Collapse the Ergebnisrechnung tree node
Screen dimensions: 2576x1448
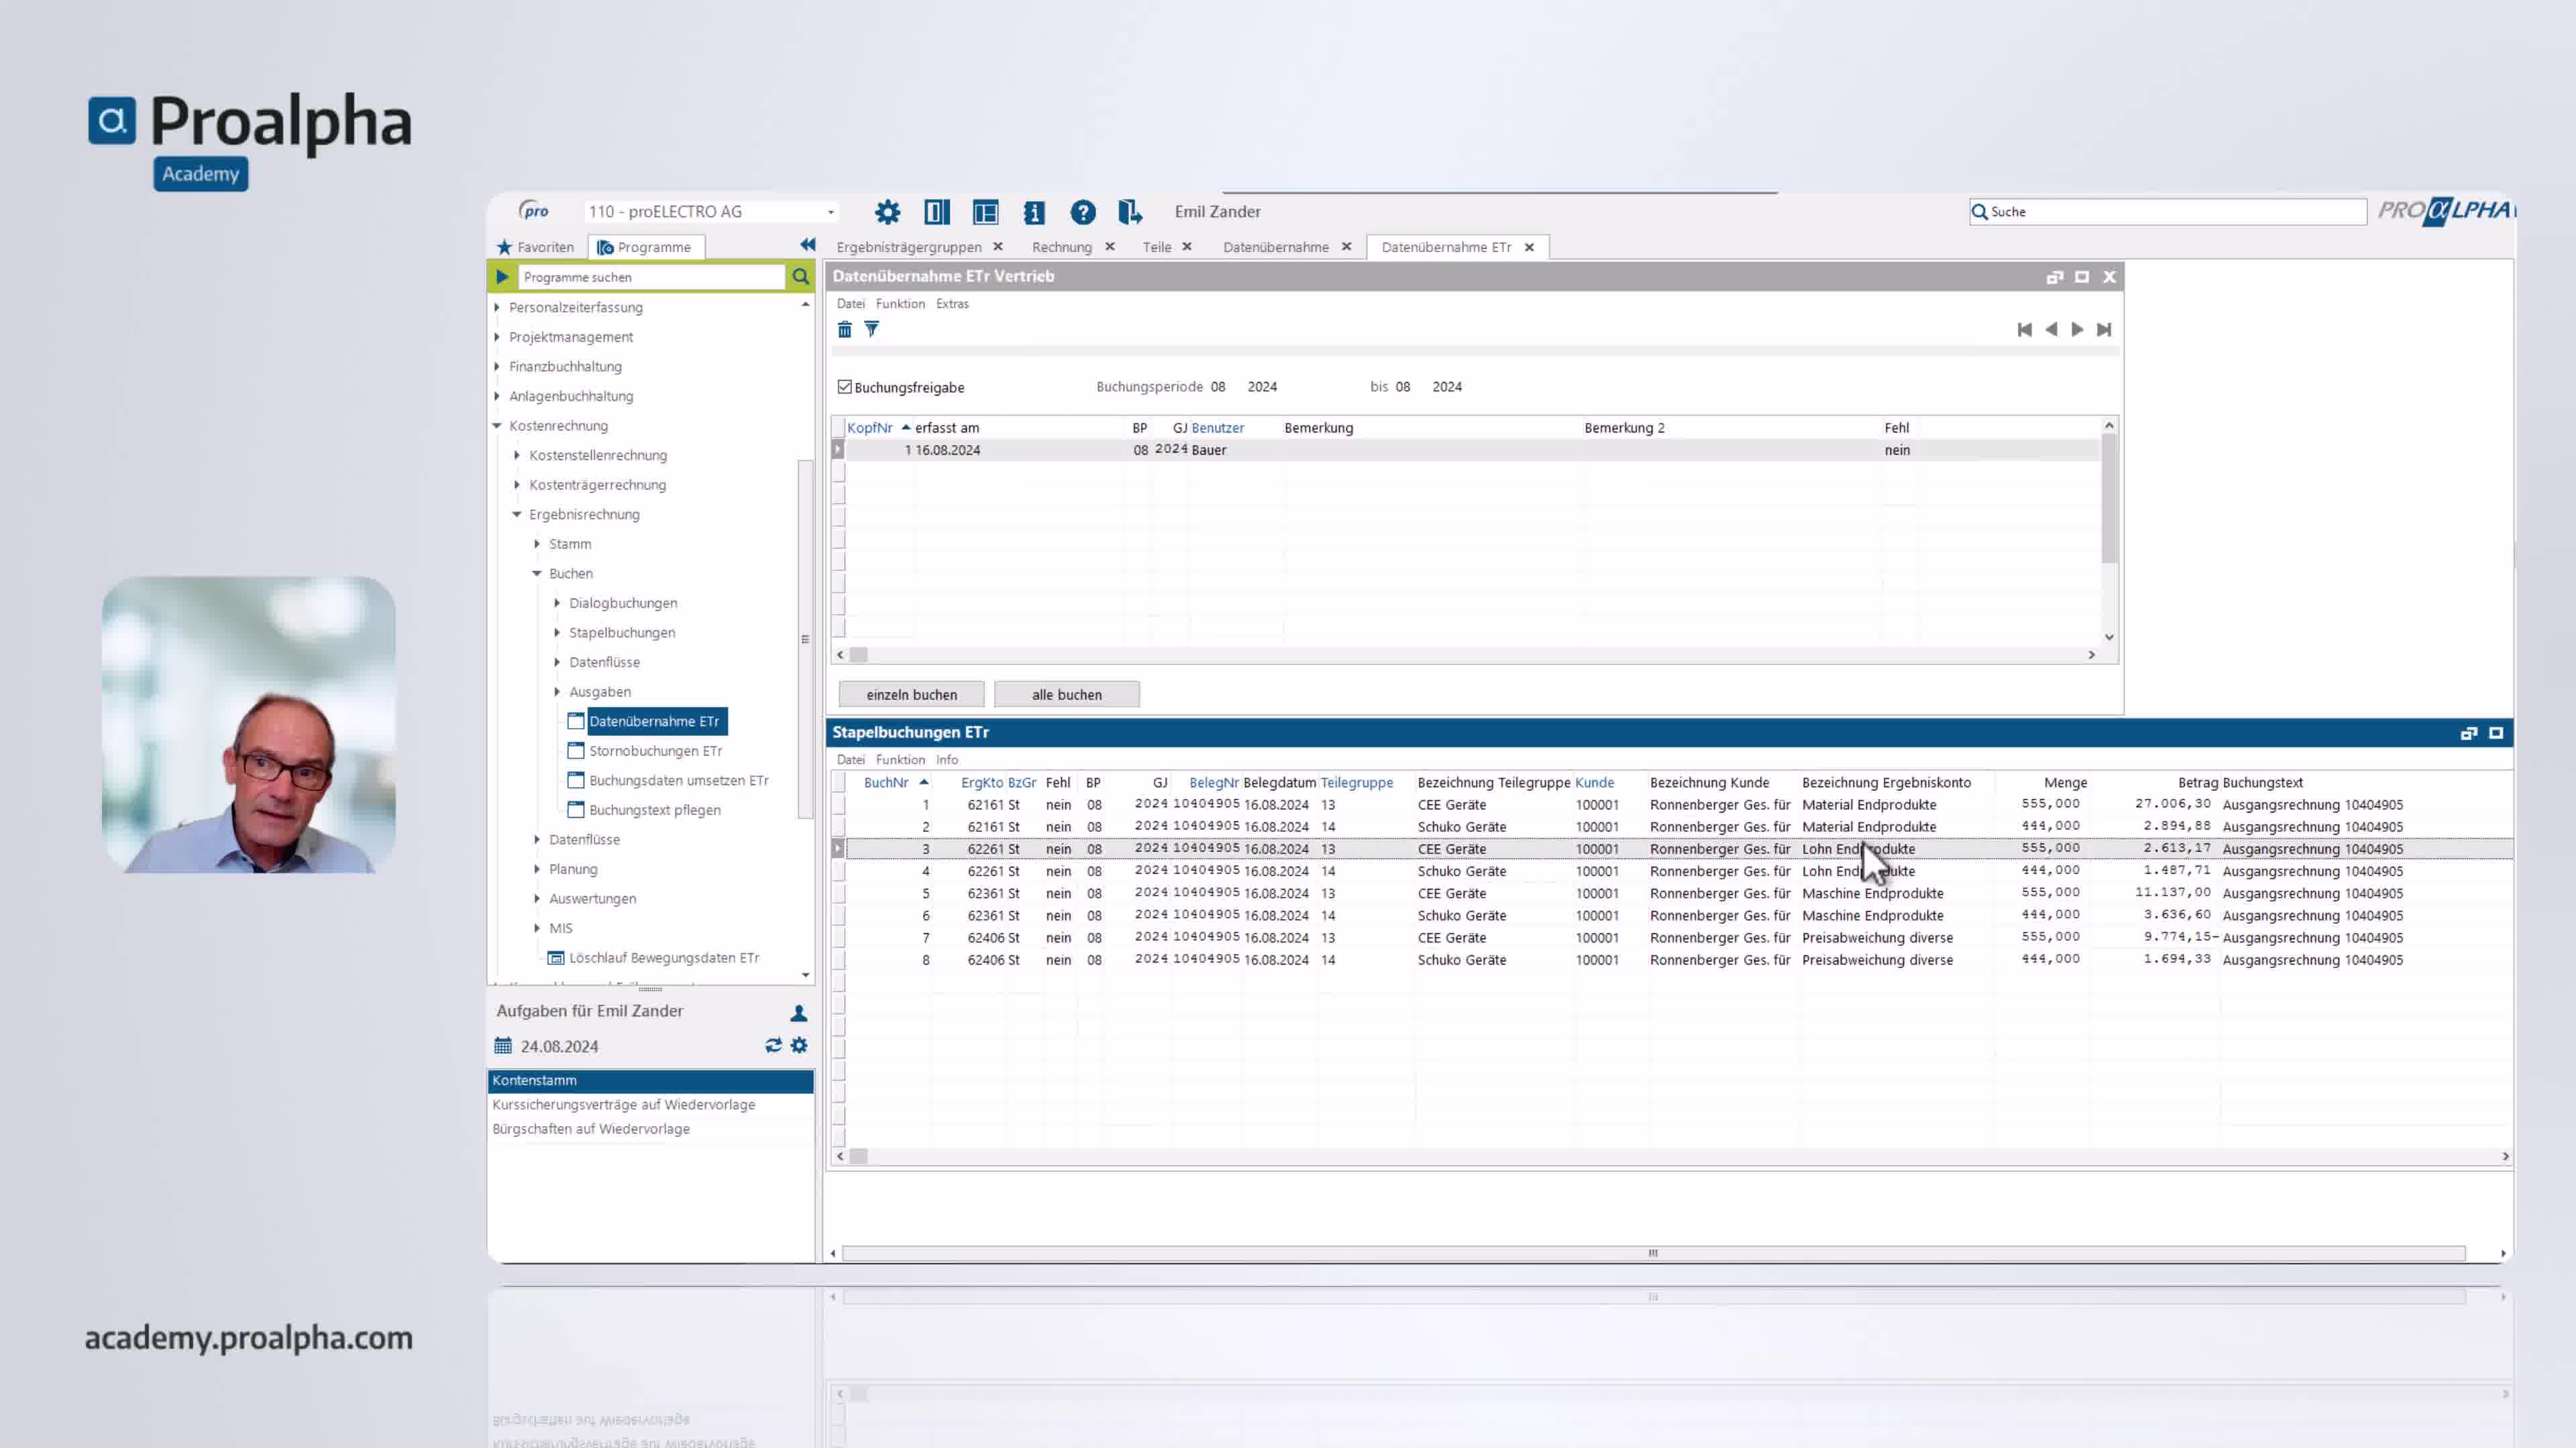(517, 515)
